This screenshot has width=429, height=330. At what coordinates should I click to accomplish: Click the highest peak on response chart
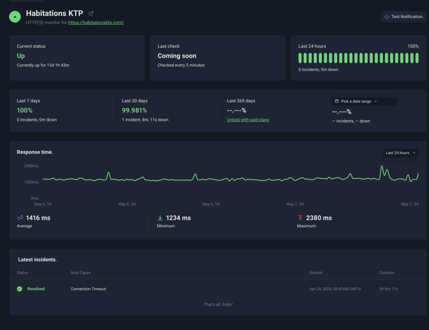[x=382, y=167]
